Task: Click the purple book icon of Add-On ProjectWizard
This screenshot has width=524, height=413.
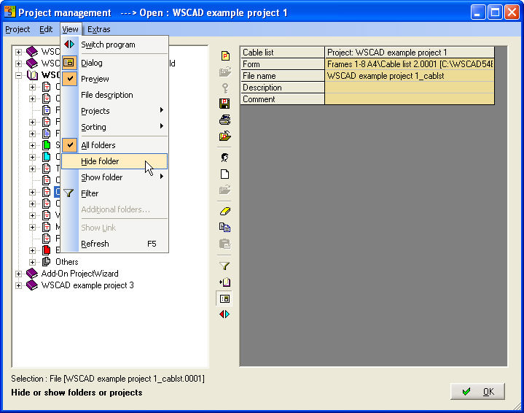Action: coord(32,274)
